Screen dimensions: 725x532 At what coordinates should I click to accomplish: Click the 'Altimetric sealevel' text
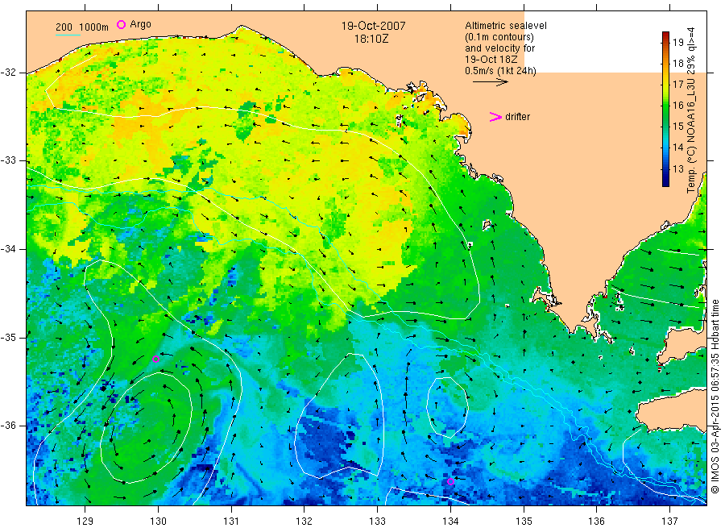pos(505,26)
